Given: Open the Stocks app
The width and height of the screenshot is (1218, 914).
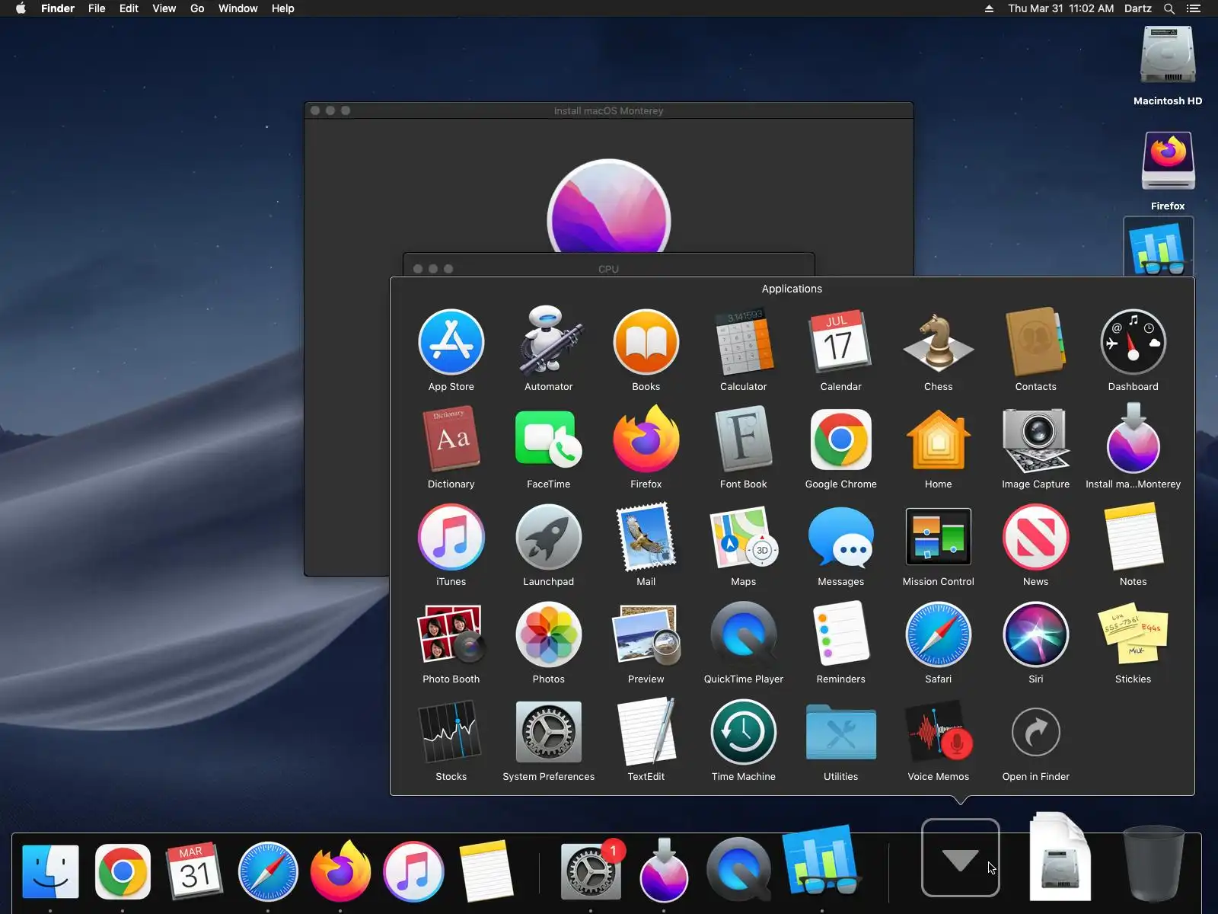Looking at the screenshot, I should coord(451,732).
